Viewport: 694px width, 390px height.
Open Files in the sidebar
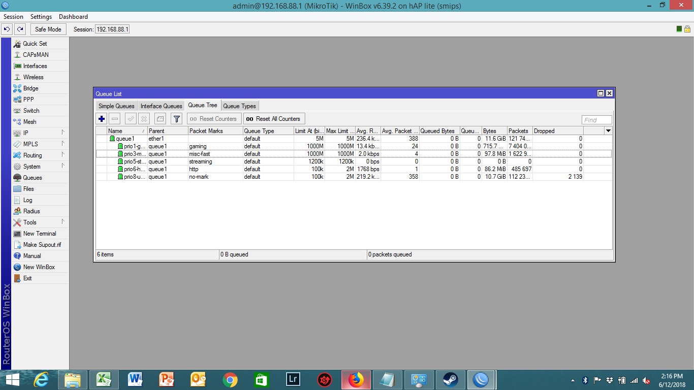pyautogui.click(x=40, y=189)
